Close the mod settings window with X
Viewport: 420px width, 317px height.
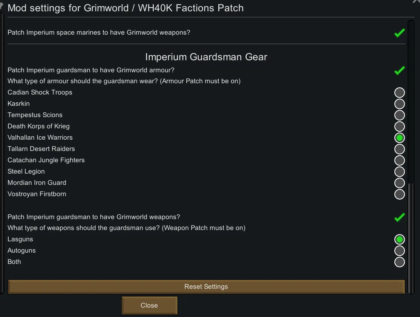point(416,2)
